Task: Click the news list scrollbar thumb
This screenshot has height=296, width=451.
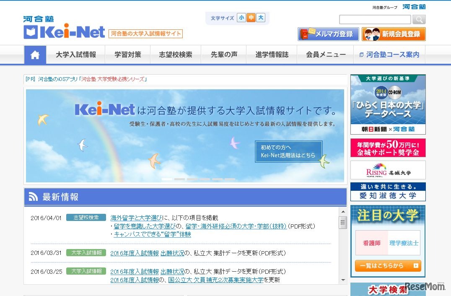Action: coord(342,222)
